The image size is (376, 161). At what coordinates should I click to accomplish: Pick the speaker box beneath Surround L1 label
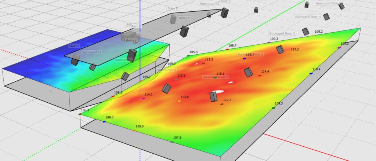(93, 67)
